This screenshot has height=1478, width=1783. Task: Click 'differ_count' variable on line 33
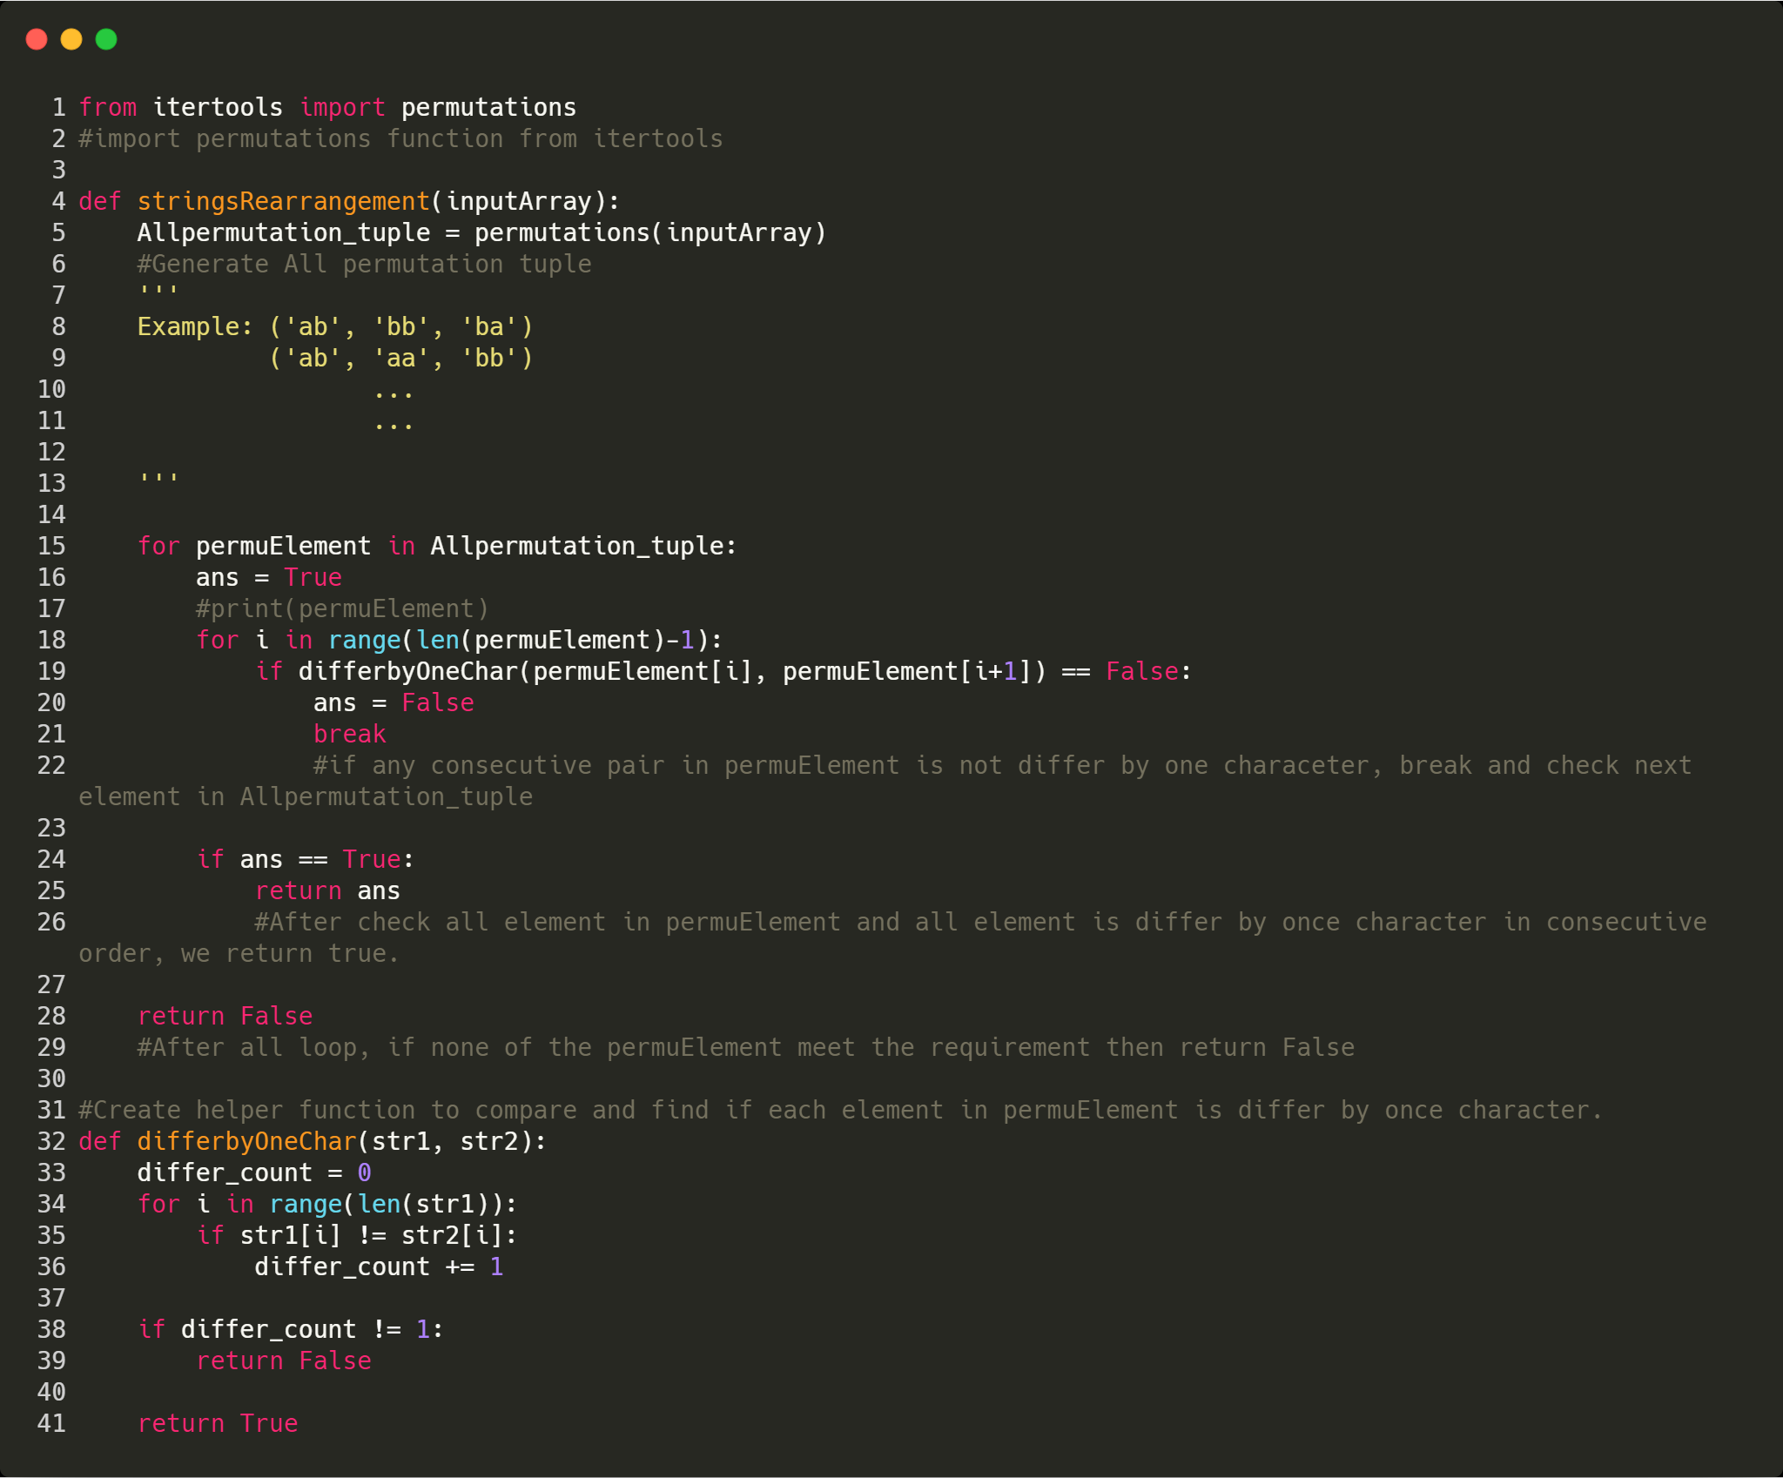pos(224,1172)
